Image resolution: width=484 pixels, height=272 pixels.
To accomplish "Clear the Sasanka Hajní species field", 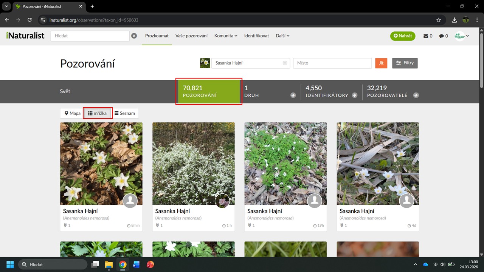I will (x=285, y=63).
